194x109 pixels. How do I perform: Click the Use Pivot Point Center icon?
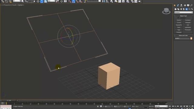click(x=57, y=1)
